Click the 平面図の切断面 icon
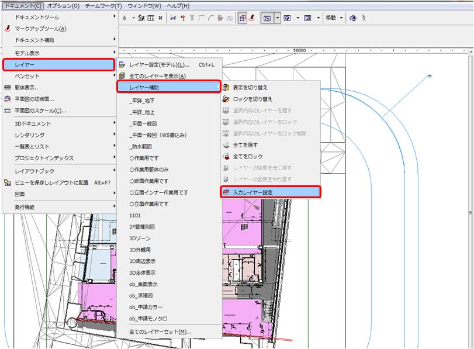This screenshot has width=474, height=349. click(x=8, y=99)
